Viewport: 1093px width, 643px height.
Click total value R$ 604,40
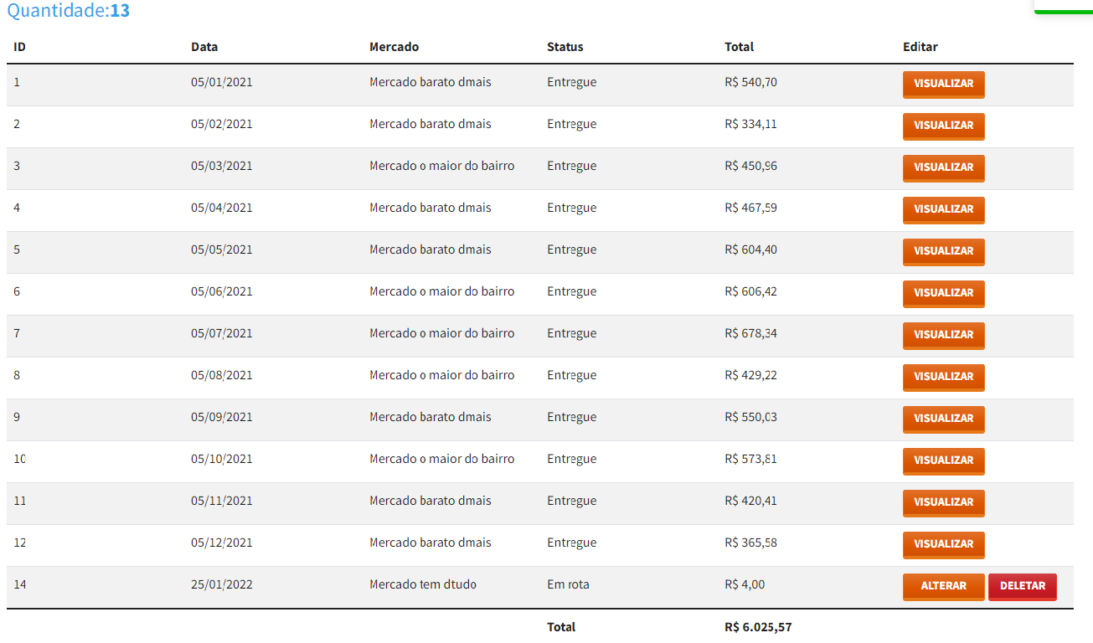coord(750,249)
